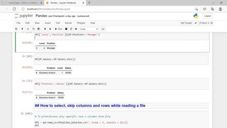
Task: Restart the kernel icon
Action: pos(71,29)
